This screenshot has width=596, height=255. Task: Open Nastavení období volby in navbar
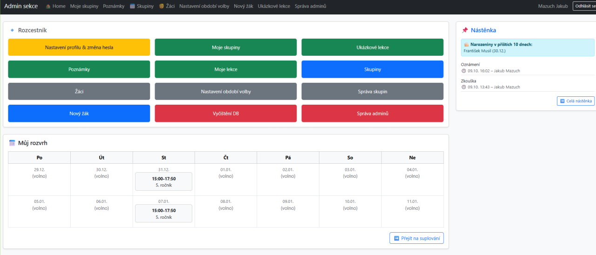point(204,7)
